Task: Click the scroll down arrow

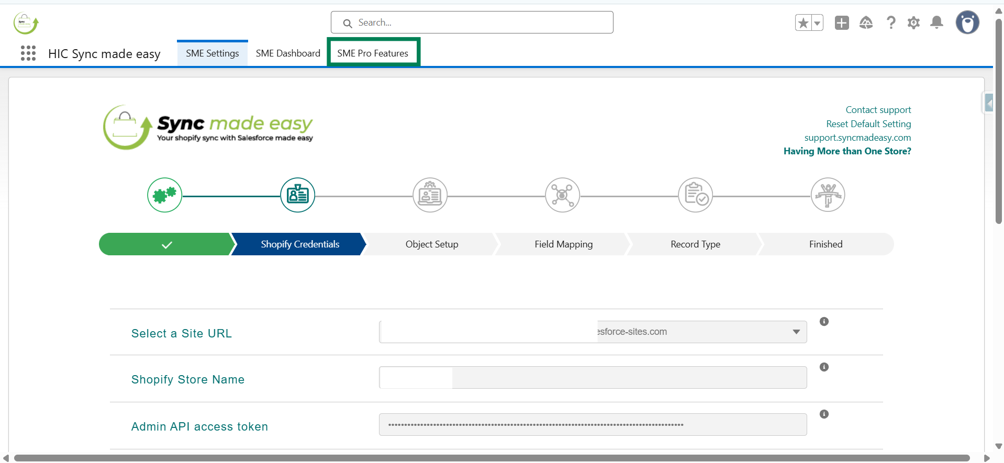Action: tap(999, 446)
